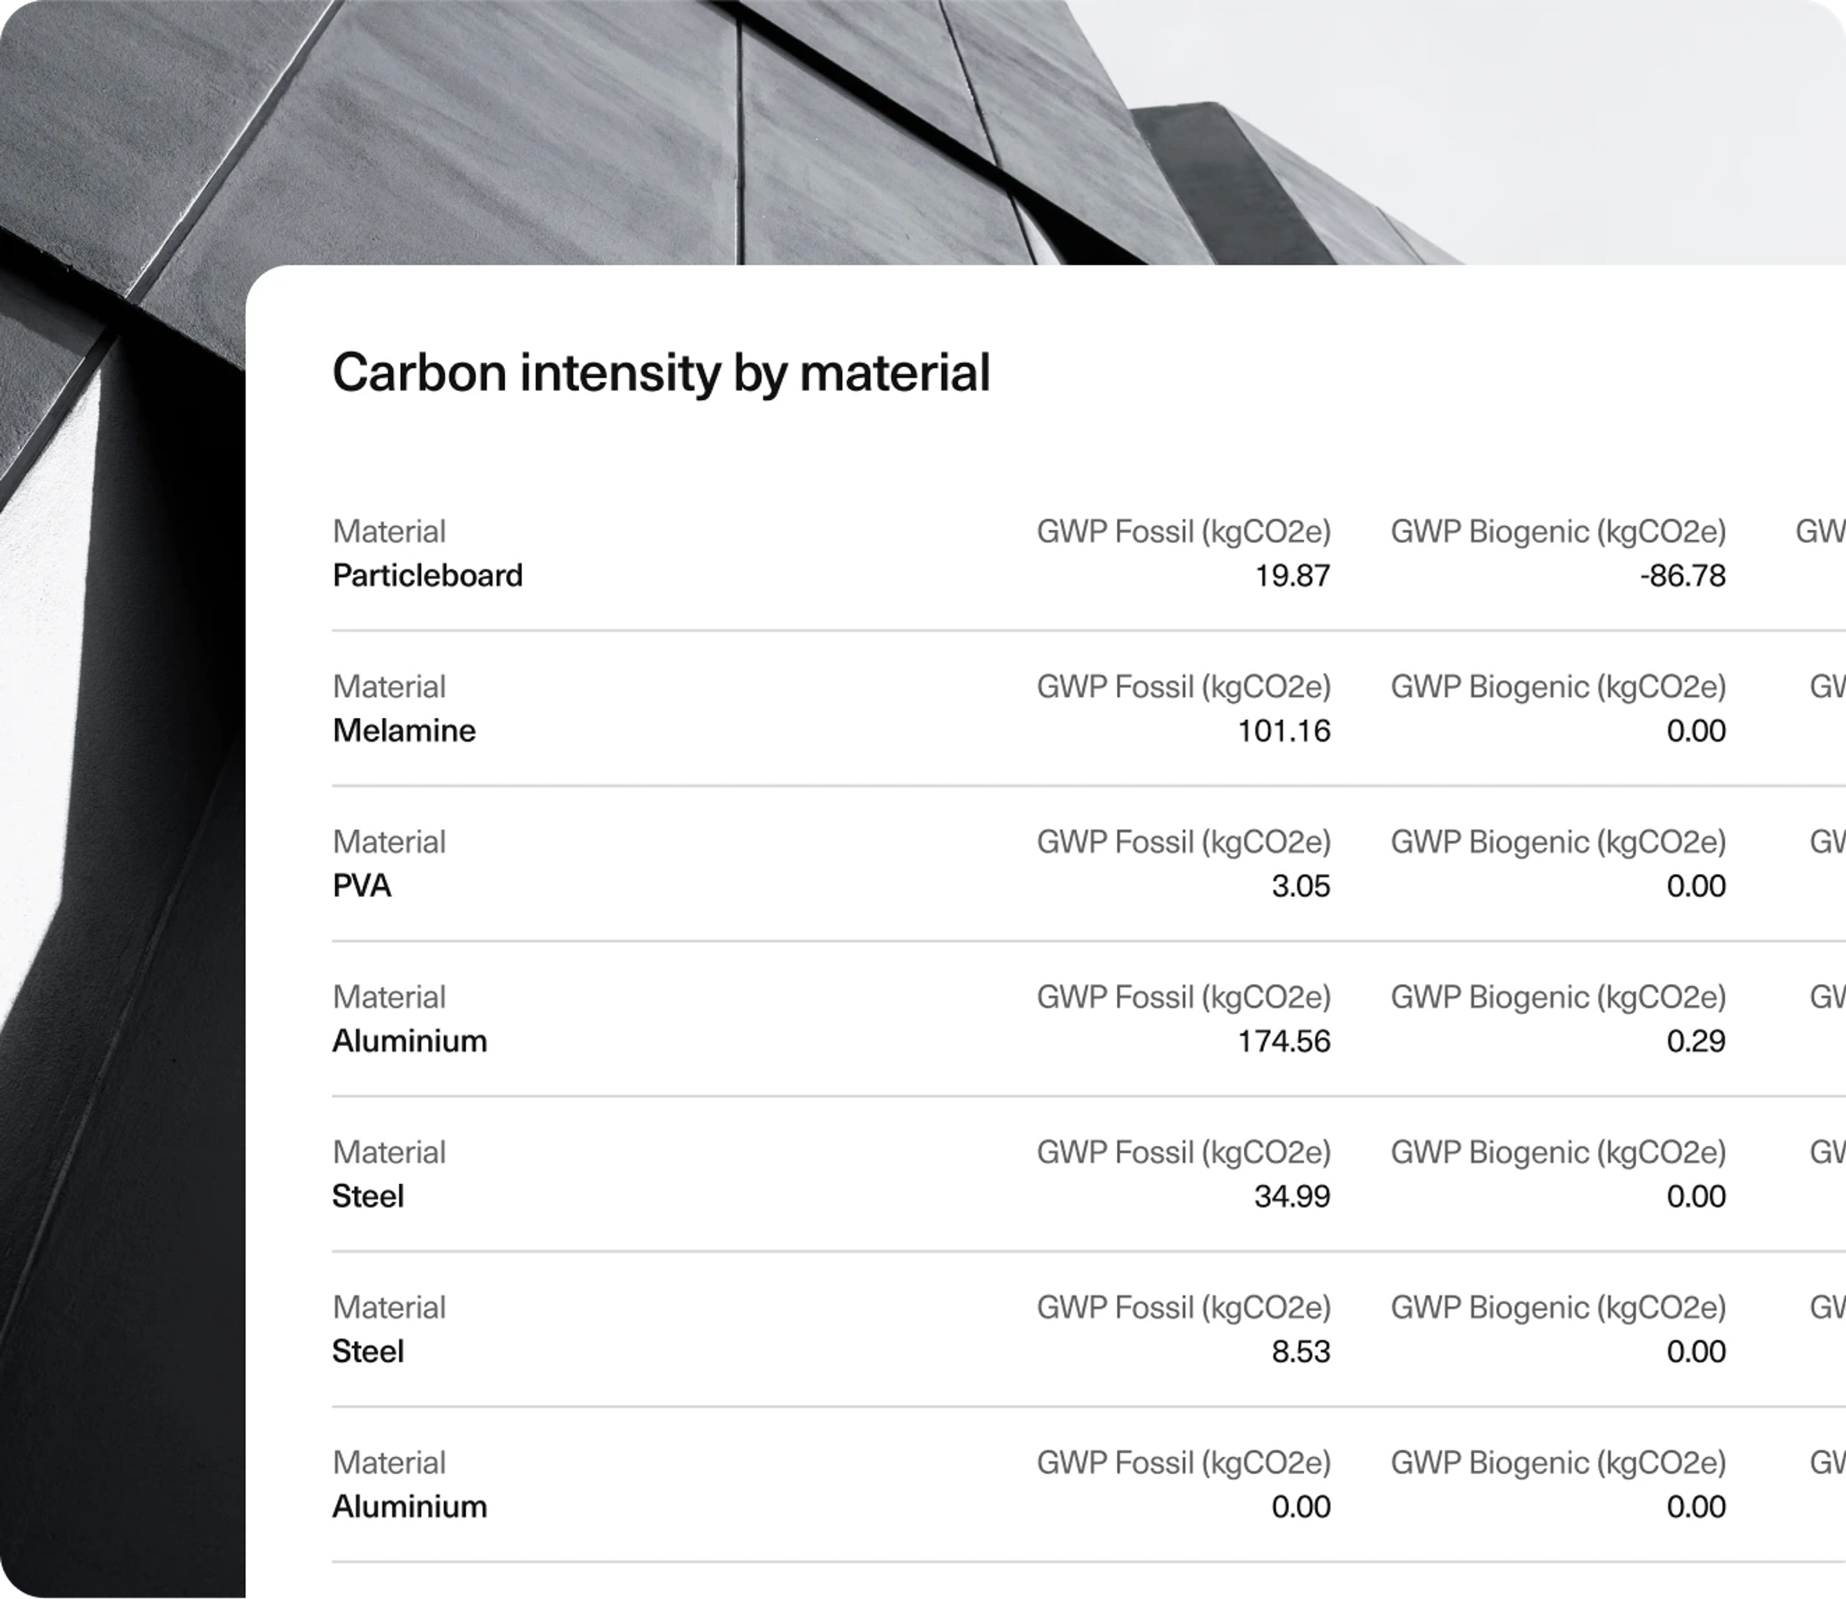The width and height of the screenshot is (1846, 1599).
Task: Click PVA's GWP Fossil value 3.05
Action: (1300, 886)
